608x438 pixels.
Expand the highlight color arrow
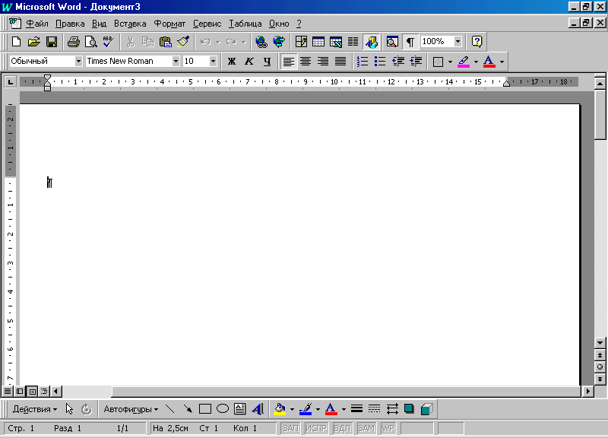point(476,62)
